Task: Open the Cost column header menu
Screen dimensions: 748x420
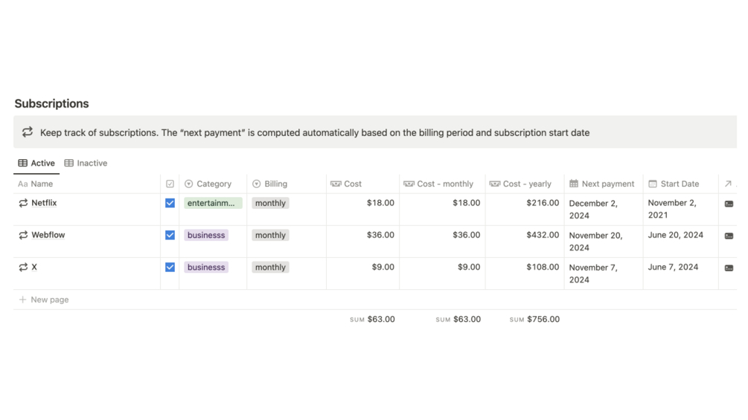Action: [x=363, y=184]
